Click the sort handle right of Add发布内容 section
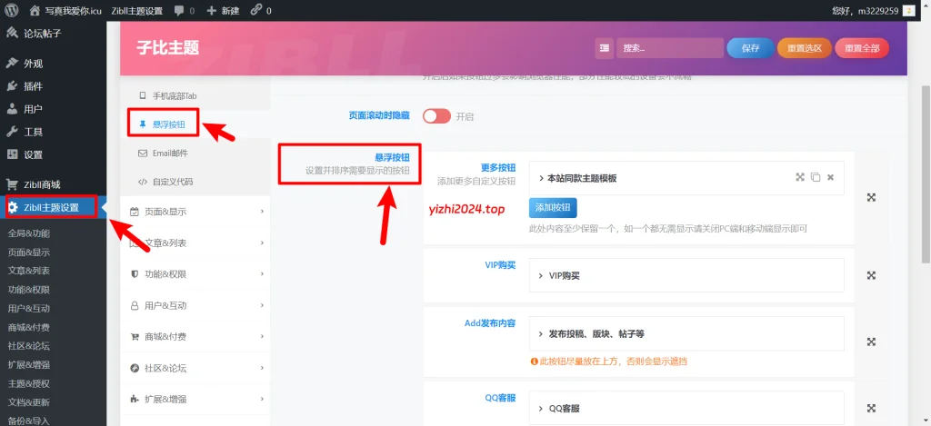 point(871,342)
